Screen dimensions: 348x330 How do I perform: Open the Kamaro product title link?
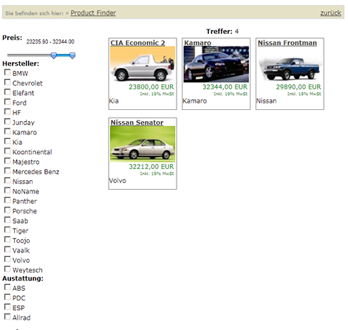click(197, 43)
